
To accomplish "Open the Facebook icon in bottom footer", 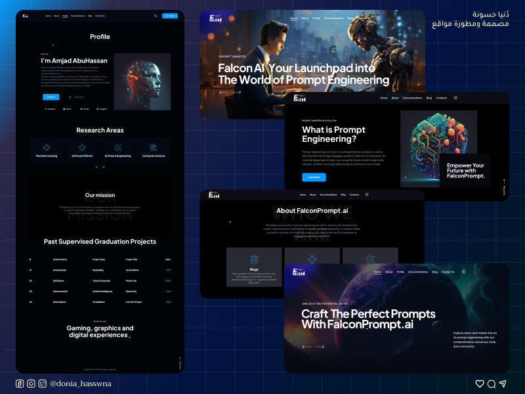I will (20, 383).
